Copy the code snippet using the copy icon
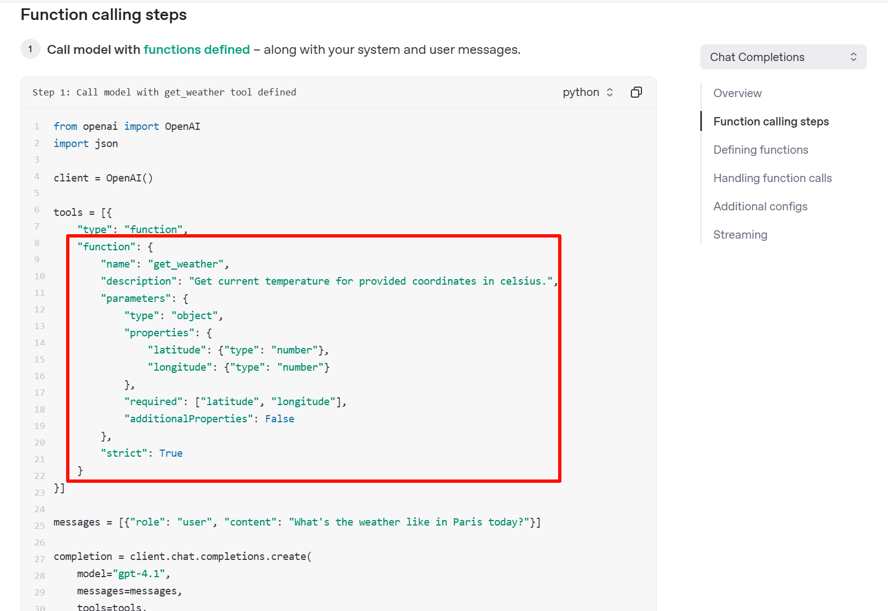This screenshot has height=611, width=888. [636, 92]
